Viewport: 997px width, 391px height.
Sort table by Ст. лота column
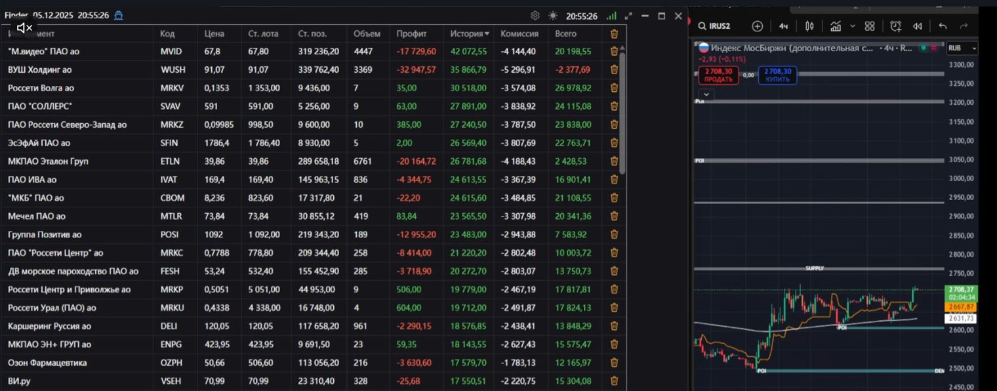(x=263, y=33)
